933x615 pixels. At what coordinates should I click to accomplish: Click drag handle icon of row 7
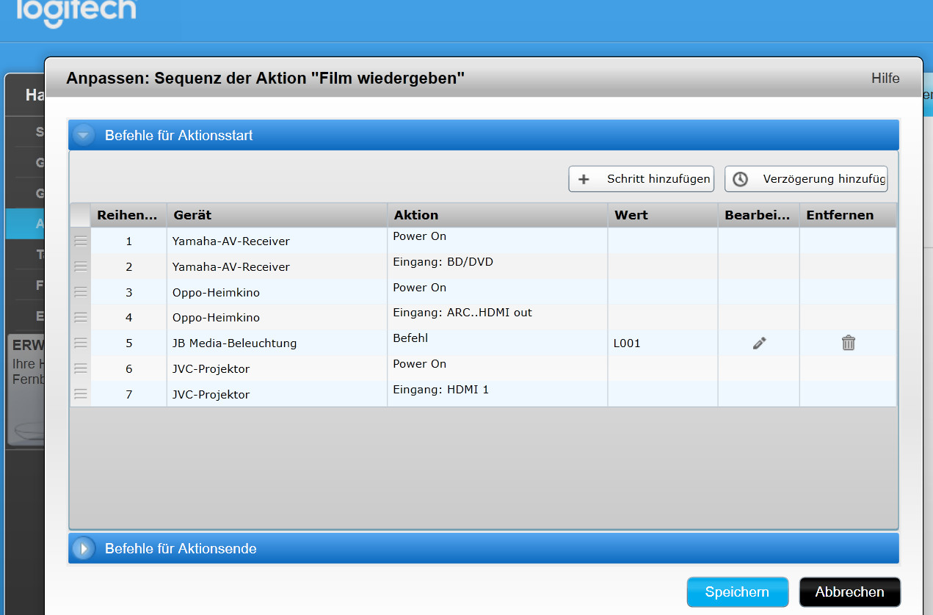pos(81,394)
